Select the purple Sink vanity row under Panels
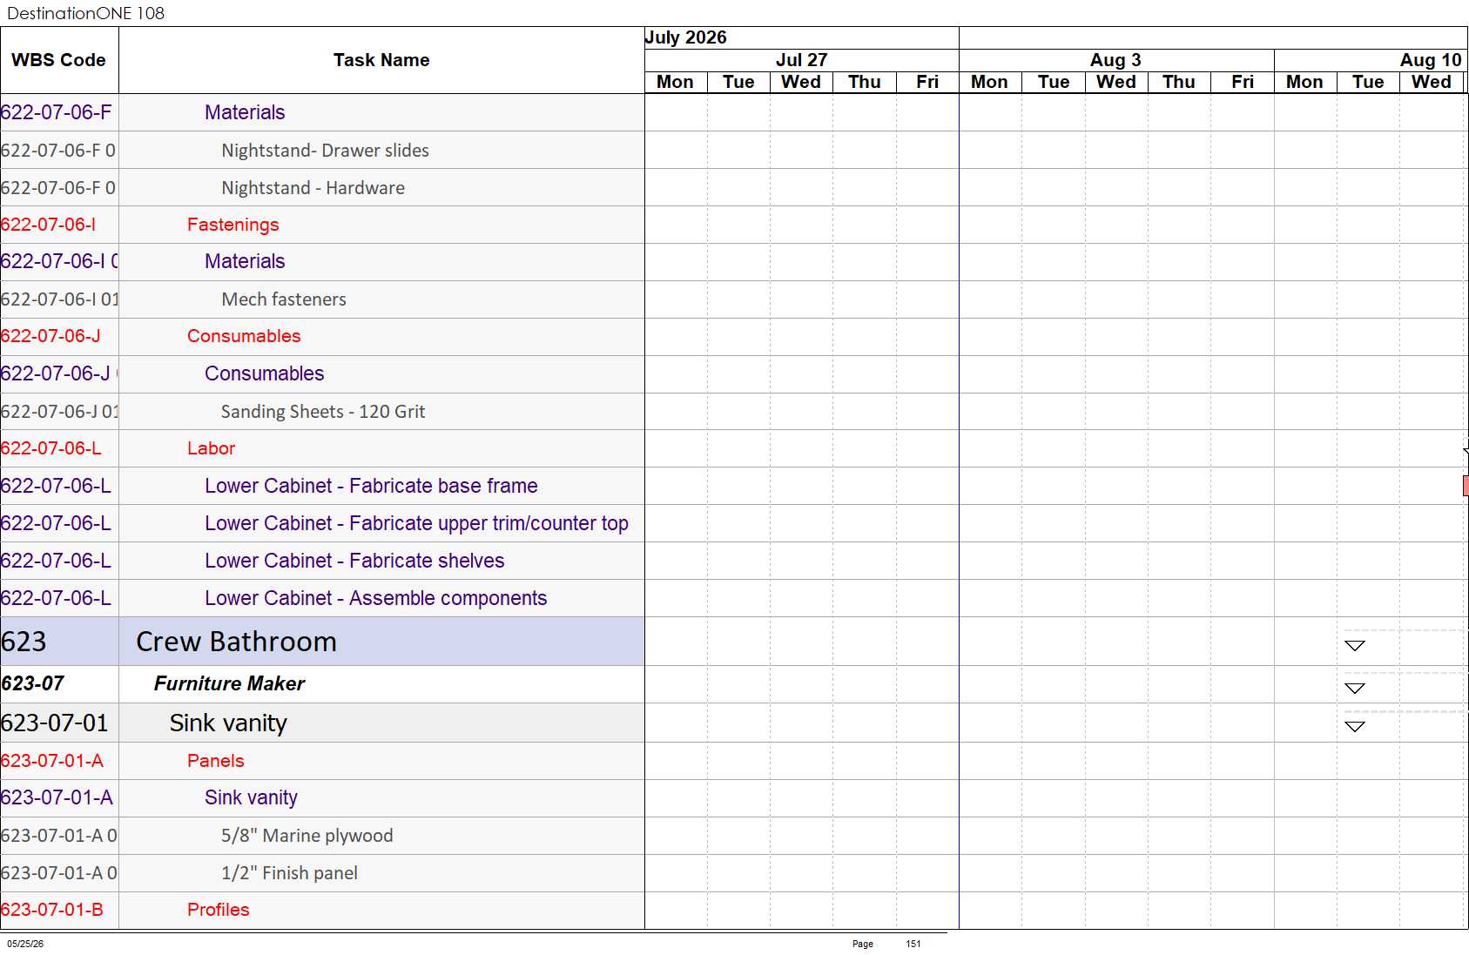The width and height of the screenshot is (1469, 955). [322, 797]
